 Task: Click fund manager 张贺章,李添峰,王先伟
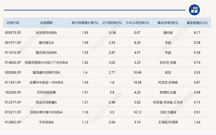[x=168, y=102]
